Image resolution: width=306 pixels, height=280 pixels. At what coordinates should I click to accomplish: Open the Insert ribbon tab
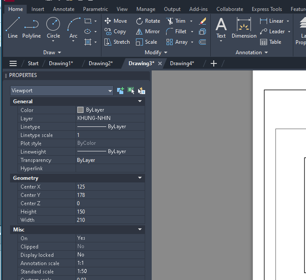tap(38, 9)
